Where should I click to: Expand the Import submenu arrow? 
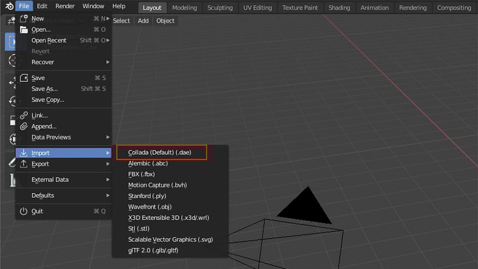(x=108, y=153)
